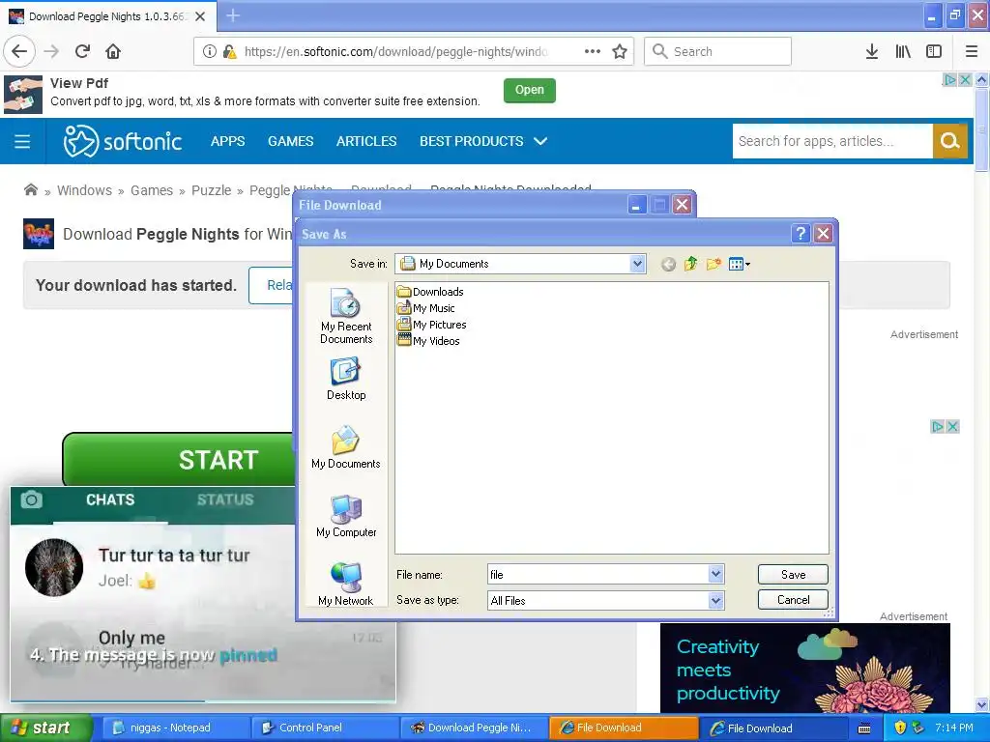Viewport: 990px width, 742px height.
Task: Open new browser tab with plus
Action: coord(233,15)
